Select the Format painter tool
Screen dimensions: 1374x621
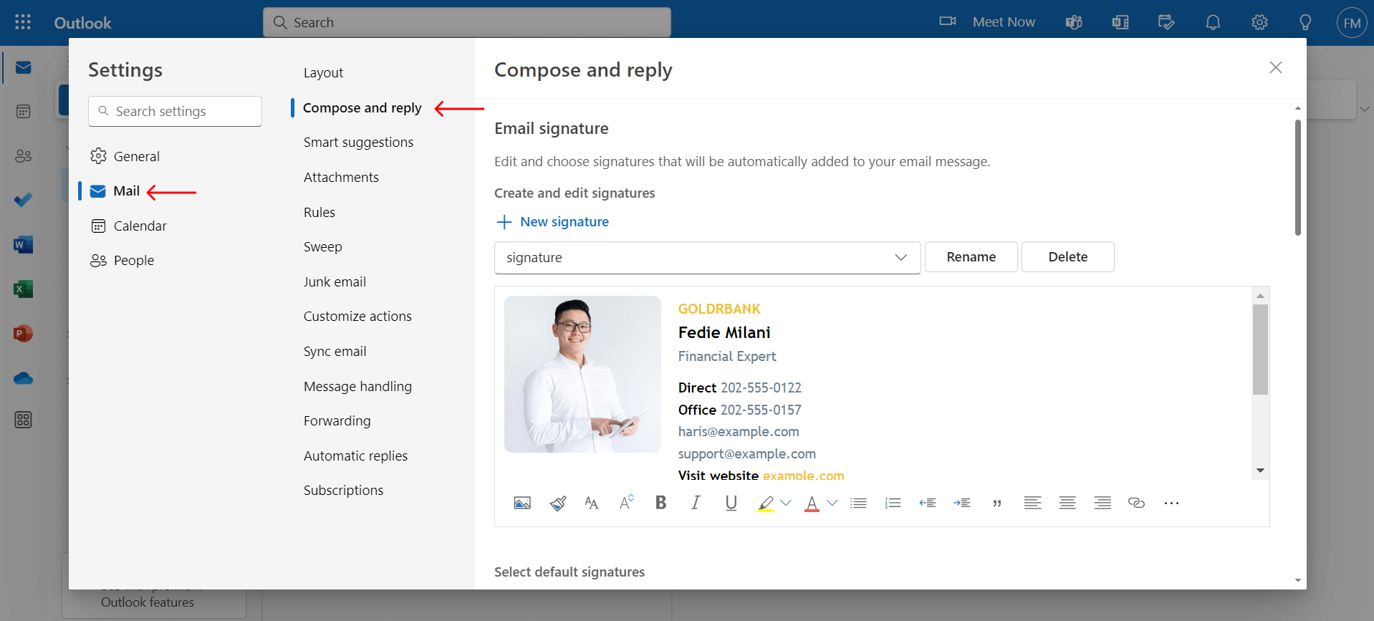coord(558,503)
